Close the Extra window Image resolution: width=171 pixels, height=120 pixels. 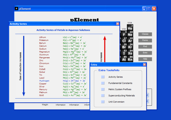coord(144,65)
